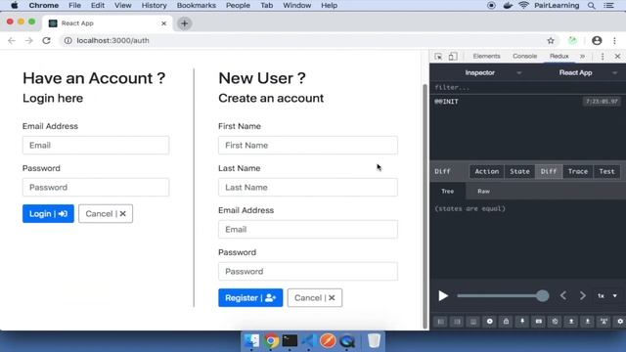The width and height of the screenshot is (626, 352).
Task: Dock Redux DevTools to the left
Action: (x=440, y=322)
